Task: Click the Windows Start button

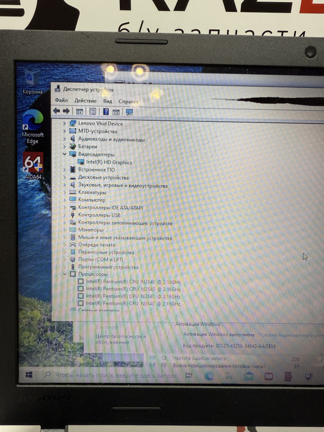Action: click(29, 375)
